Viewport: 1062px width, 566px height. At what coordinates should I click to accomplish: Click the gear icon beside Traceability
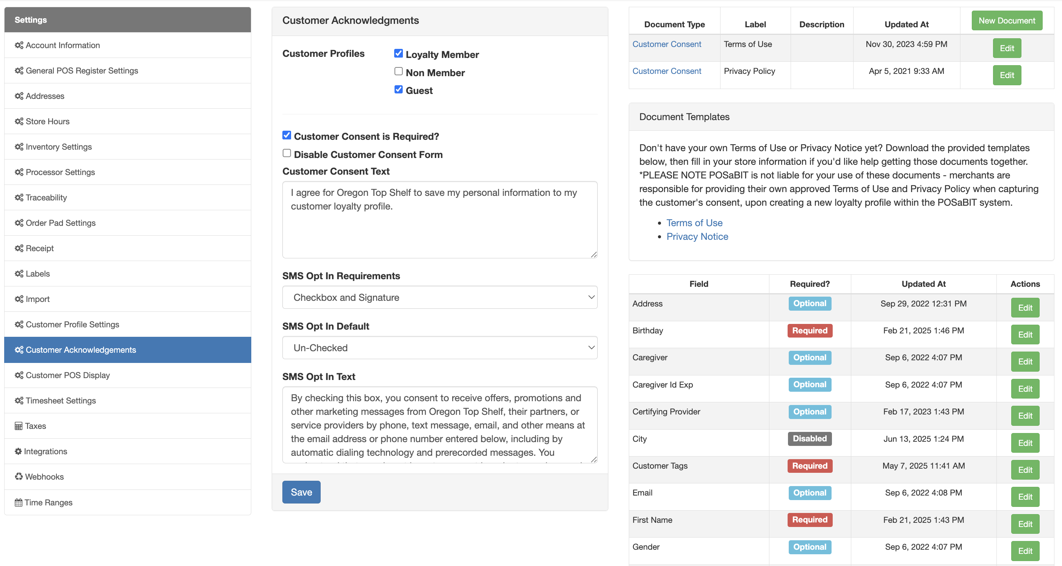19,197
